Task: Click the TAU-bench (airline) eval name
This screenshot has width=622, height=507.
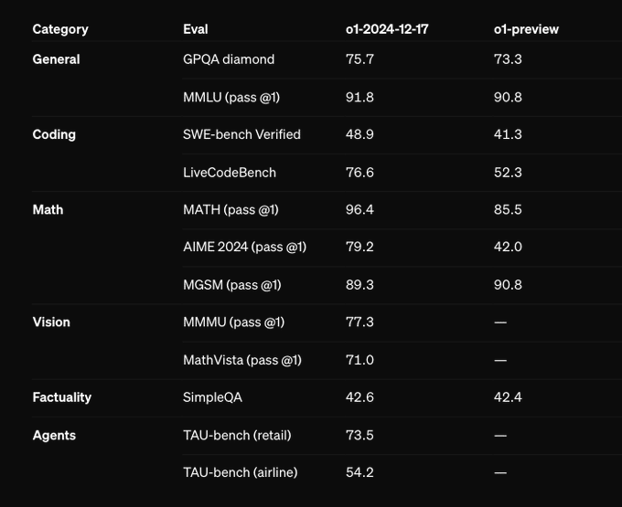Action: [x=240, y=472]
